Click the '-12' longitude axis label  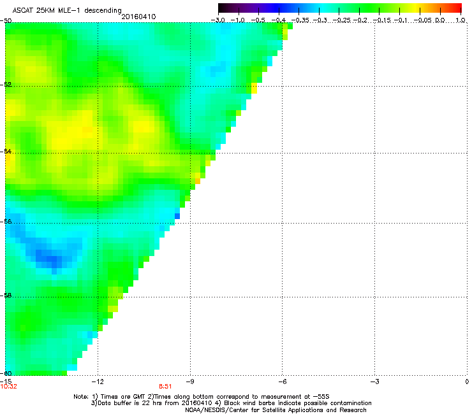click(x=98, y=382)
